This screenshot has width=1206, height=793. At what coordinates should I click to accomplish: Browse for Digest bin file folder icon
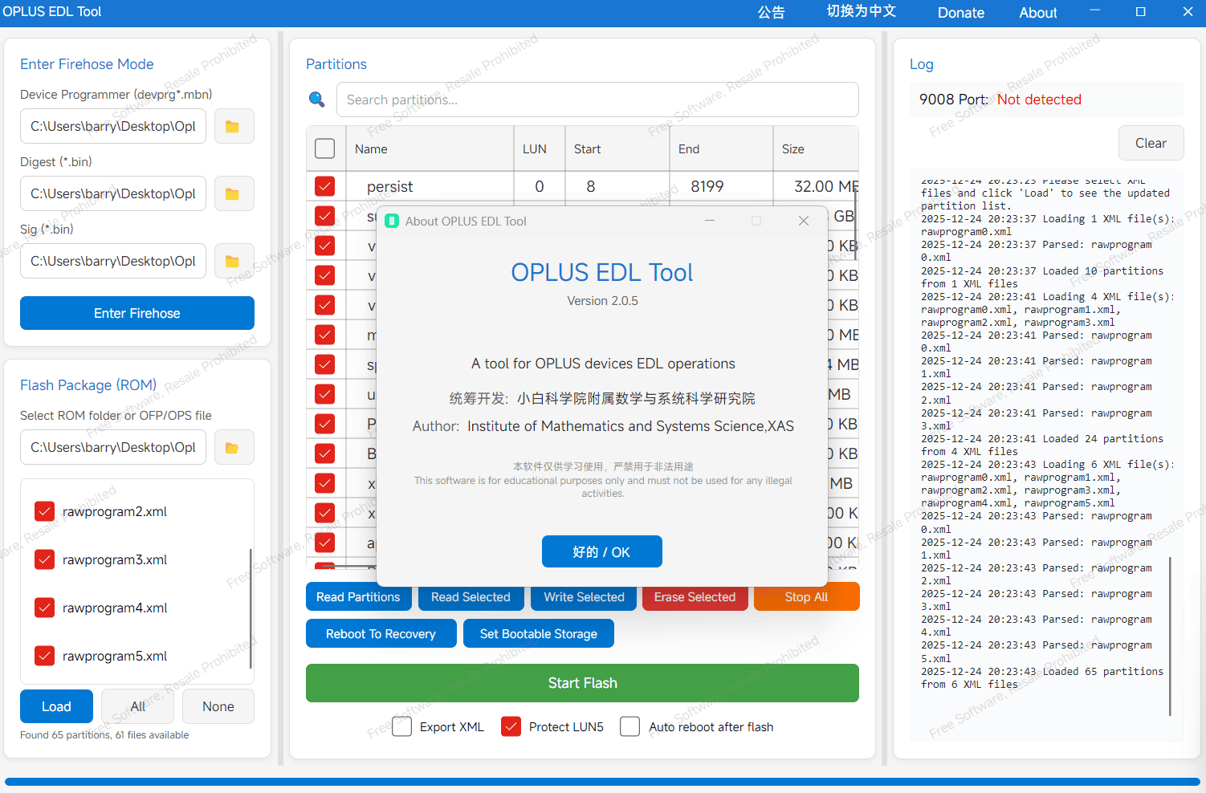(x=234, y=193)
